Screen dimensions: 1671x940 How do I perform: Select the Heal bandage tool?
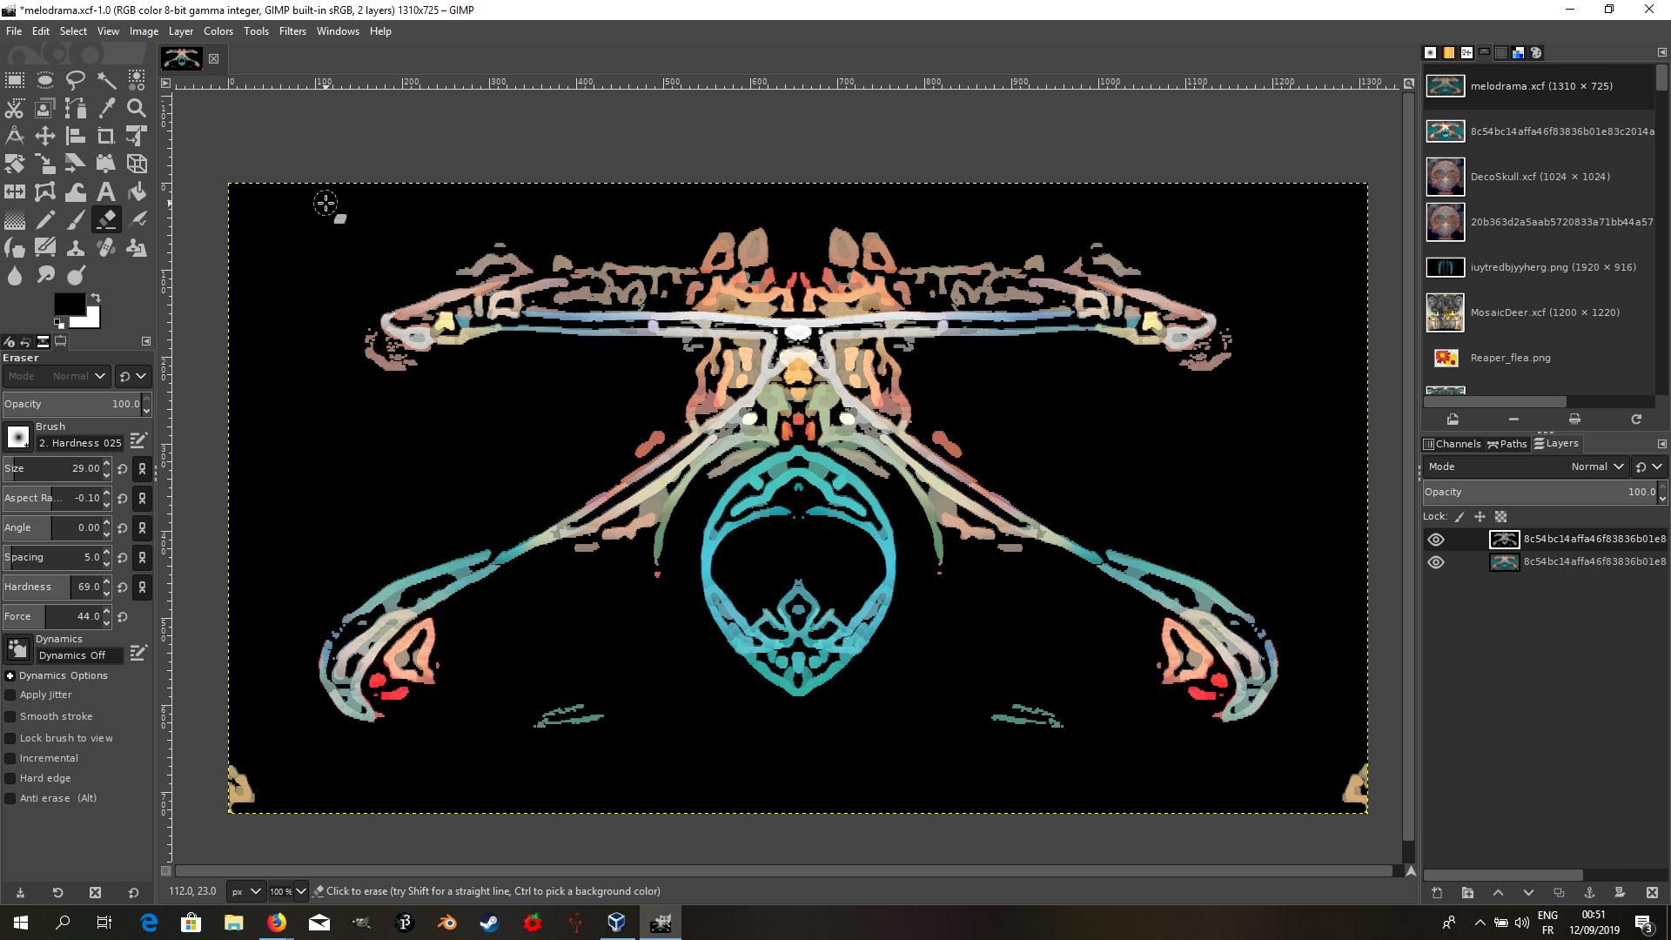(x=106, y=247)
